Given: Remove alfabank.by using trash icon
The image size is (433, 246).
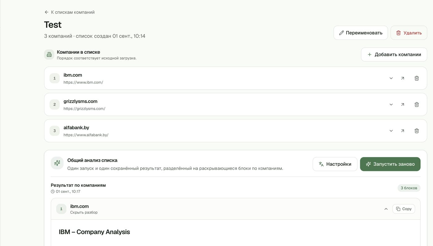Looking at the screenshot, I should pyautogui.click(x=417, y=131).
